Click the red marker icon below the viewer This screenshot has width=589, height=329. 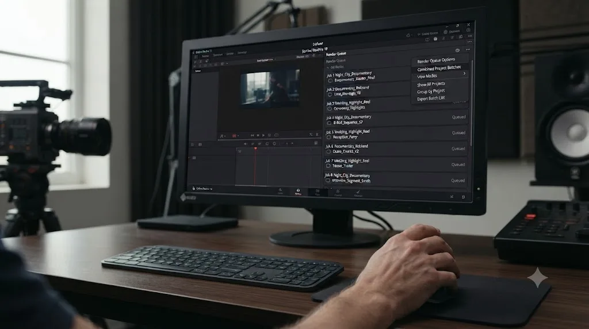[234, 136]
